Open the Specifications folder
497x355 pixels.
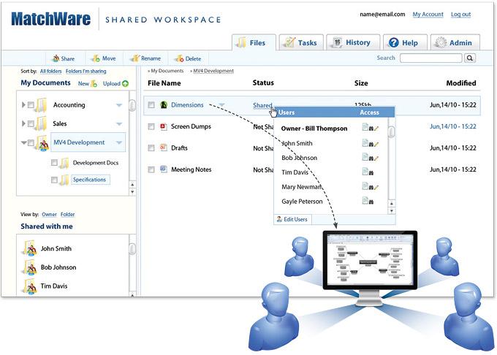[x=90, y=180]
